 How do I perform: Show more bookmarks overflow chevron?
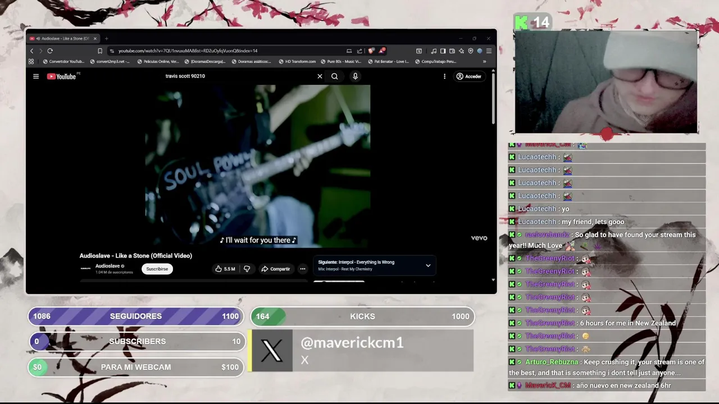[x=484, y=62]
